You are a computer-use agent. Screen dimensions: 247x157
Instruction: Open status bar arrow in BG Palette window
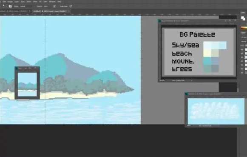click(192, 80)
